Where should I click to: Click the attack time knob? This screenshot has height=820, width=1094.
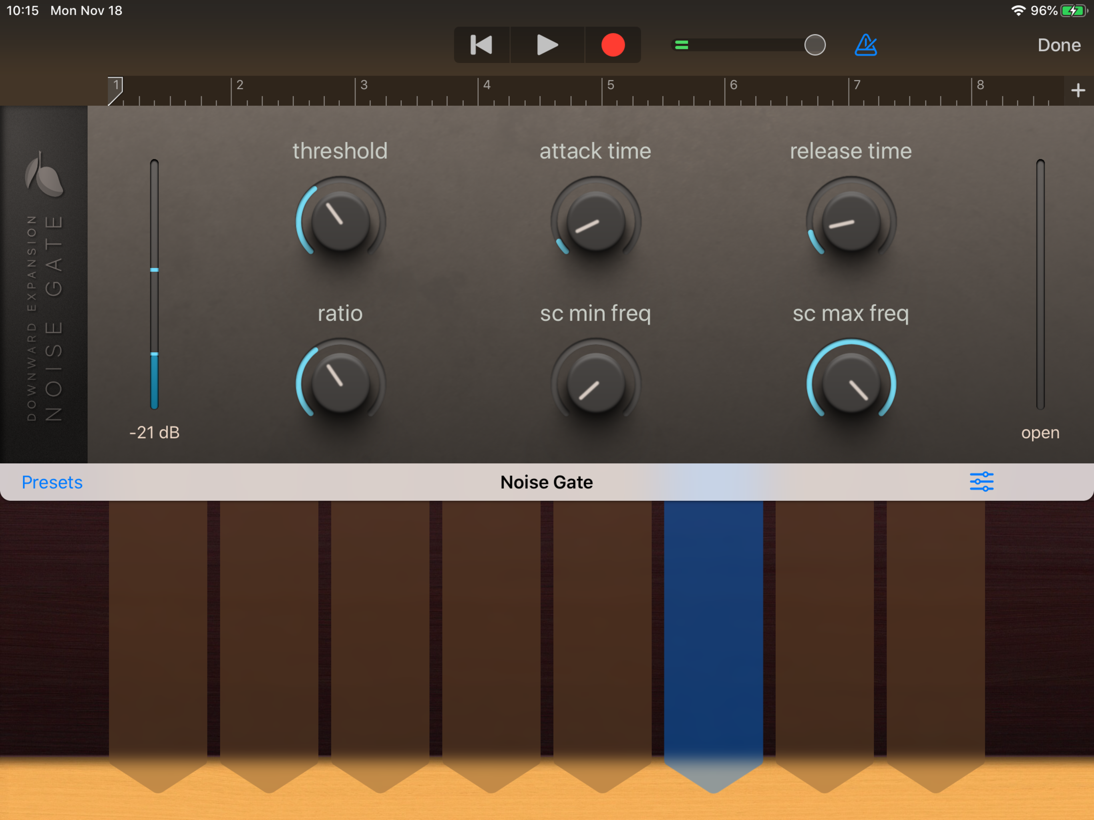point(595,220)
